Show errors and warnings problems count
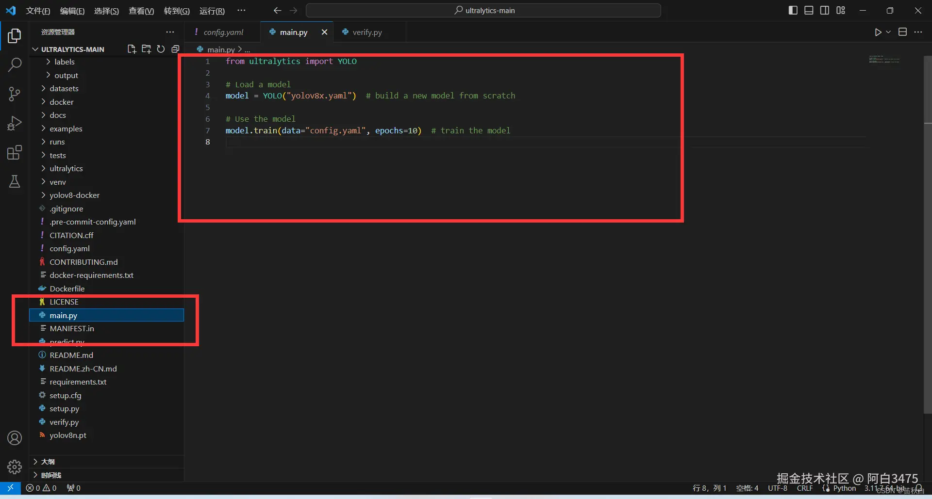932x499 pixels. [x=41, y=488]
